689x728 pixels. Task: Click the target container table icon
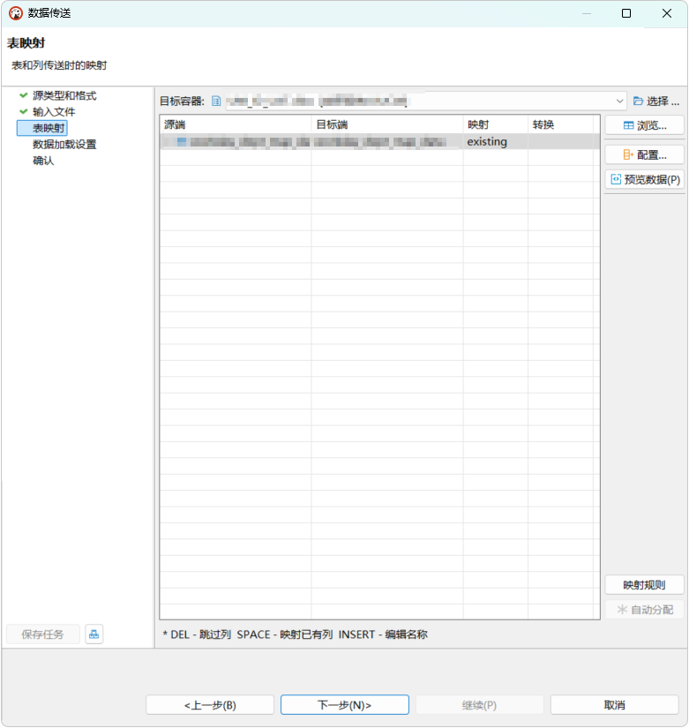(x=216, y=101)
